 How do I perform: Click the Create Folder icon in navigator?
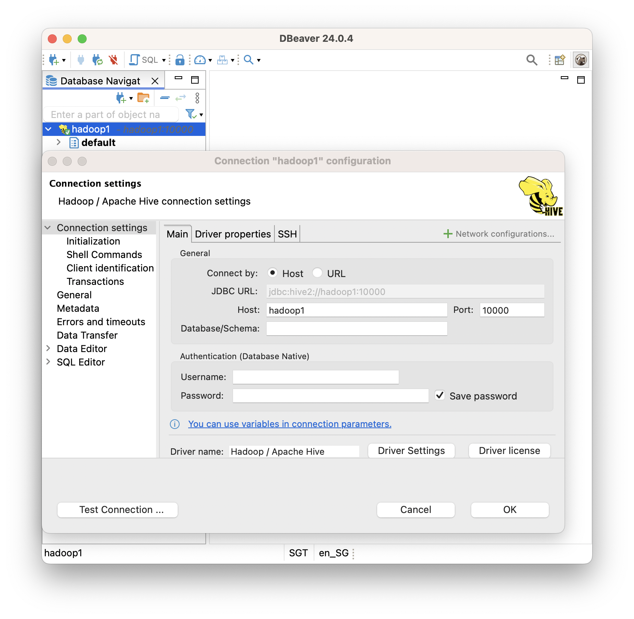pyautogui.click(x=144, y=98)
